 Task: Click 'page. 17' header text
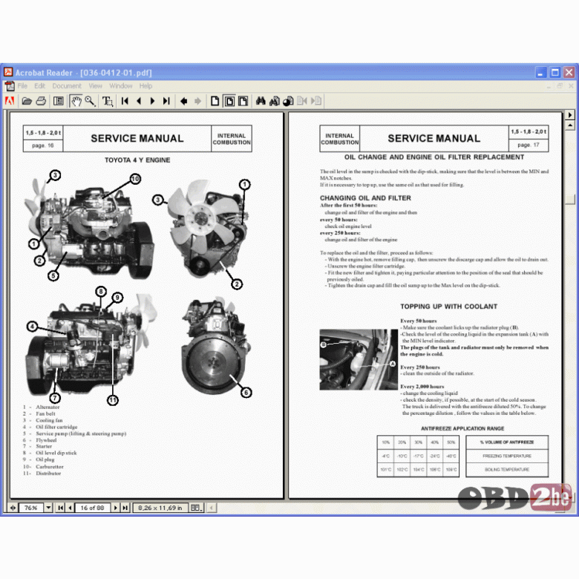[529, 145]
